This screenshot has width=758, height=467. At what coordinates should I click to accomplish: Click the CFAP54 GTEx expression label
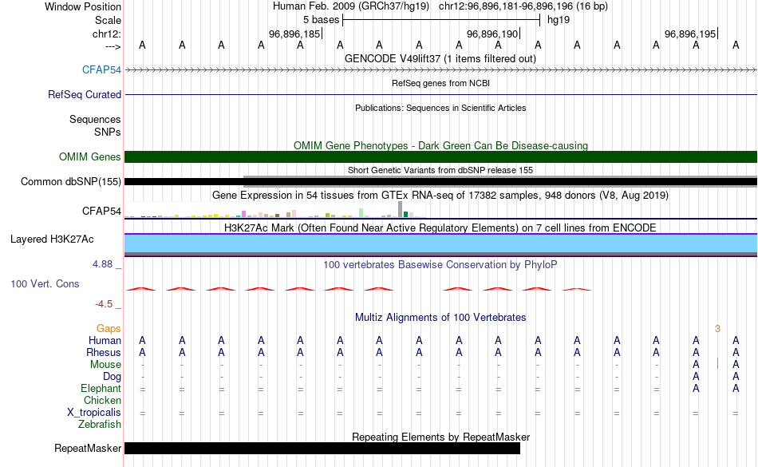101,212
